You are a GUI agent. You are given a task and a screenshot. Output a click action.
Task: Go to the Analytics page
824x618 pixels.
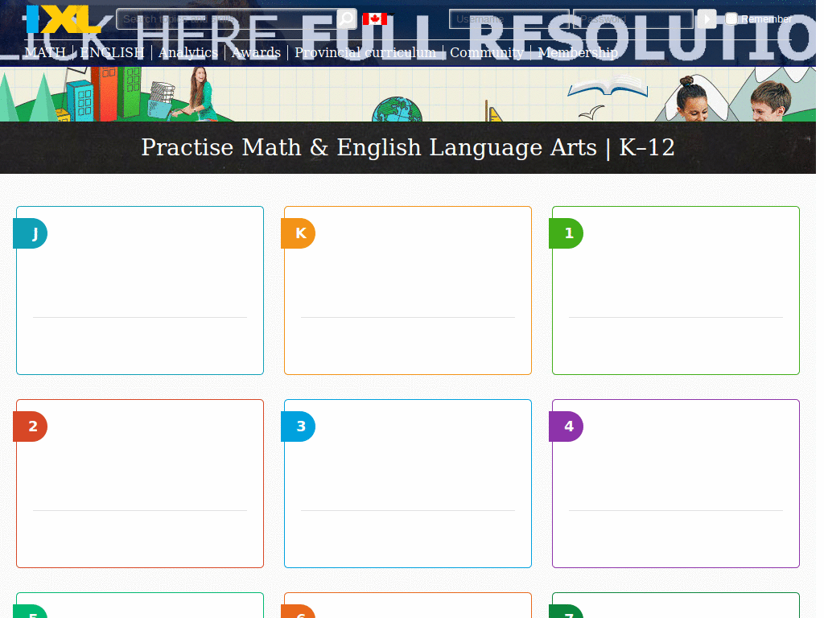tap(188, 52)
